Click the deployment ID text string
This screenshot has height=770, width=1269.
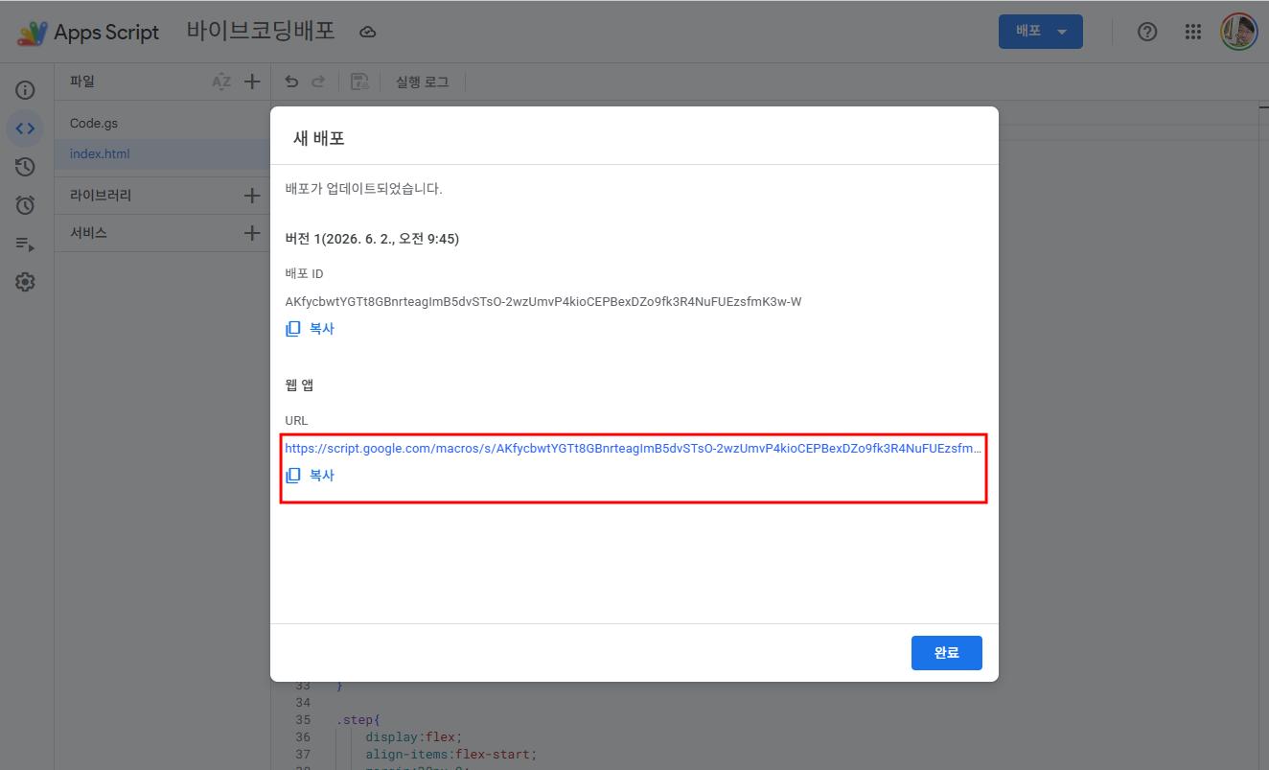(543, 302)
